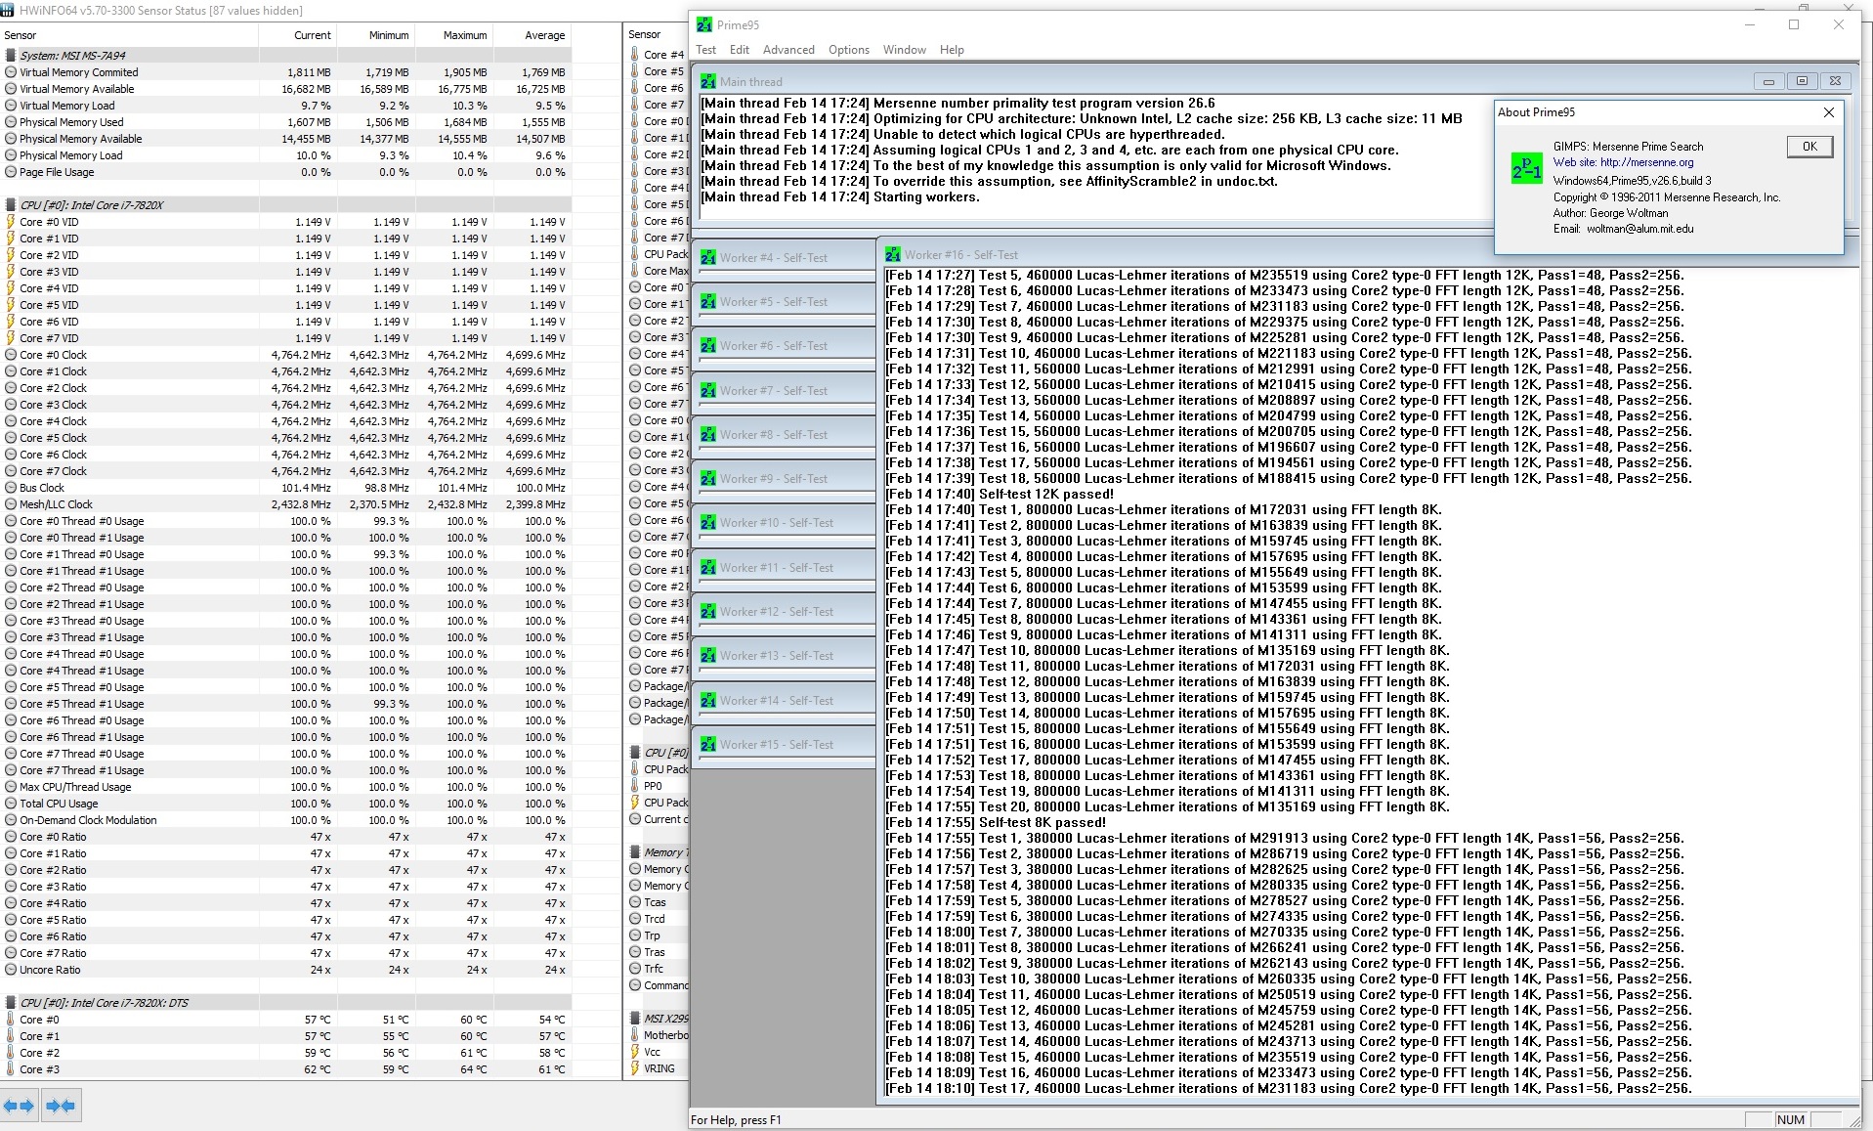Click the thermometer icon beside Core #0 temperature
The width and height of the screenshot is (1873, 1131).
11,1020
